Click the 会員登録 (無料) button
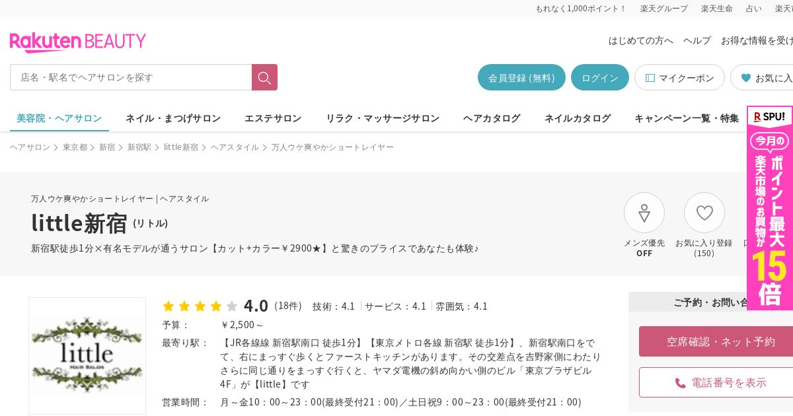 [521, 77]
